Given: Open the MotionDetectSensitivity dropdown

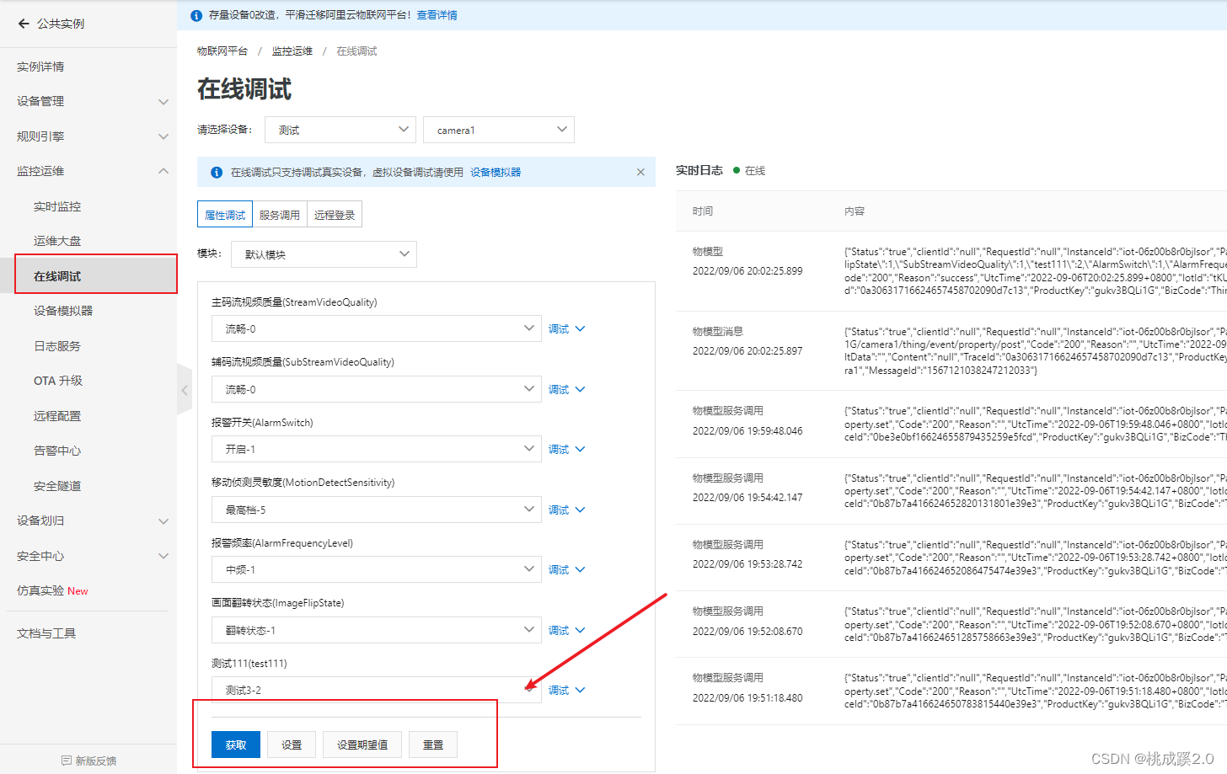Looking at the screenshot, I should (x=376, y=510).
